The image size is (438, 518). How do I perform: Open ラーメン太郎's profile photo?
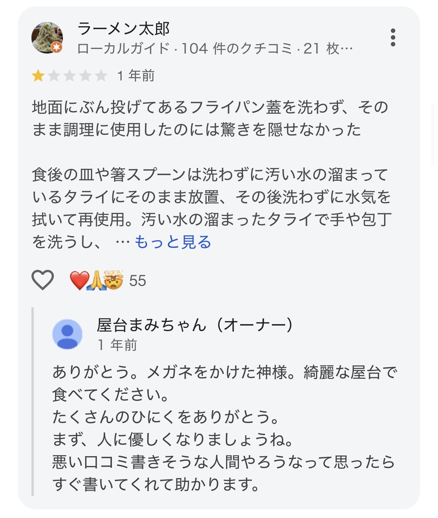pyautogui.click(x=46, y=37)
